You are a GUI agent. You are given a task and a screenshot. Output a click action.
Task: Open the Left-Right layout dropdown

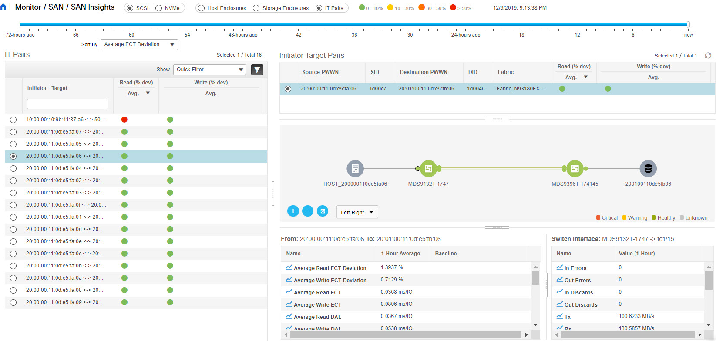pyautogui.click(x=357, y=212)
